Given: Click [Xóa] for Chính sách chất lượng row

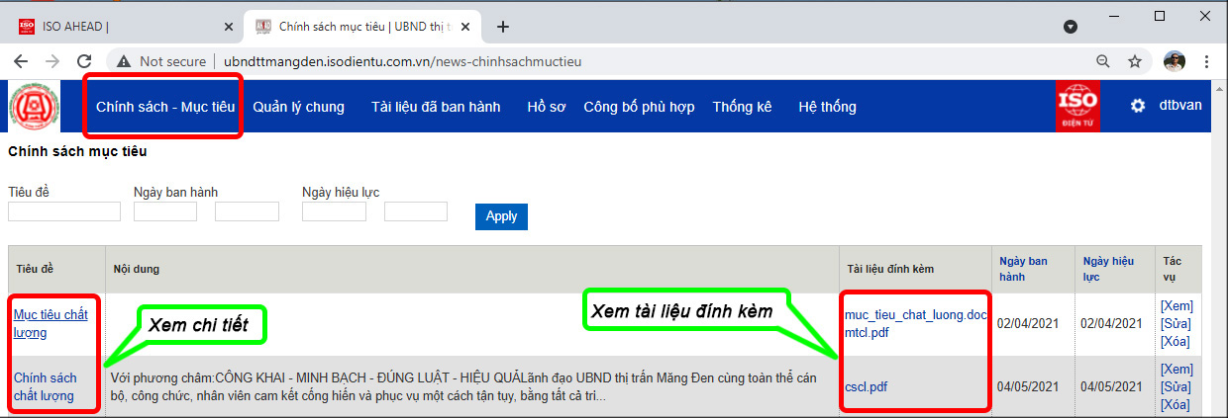Looking at the screenshot, I should [x=1176, y=404].
